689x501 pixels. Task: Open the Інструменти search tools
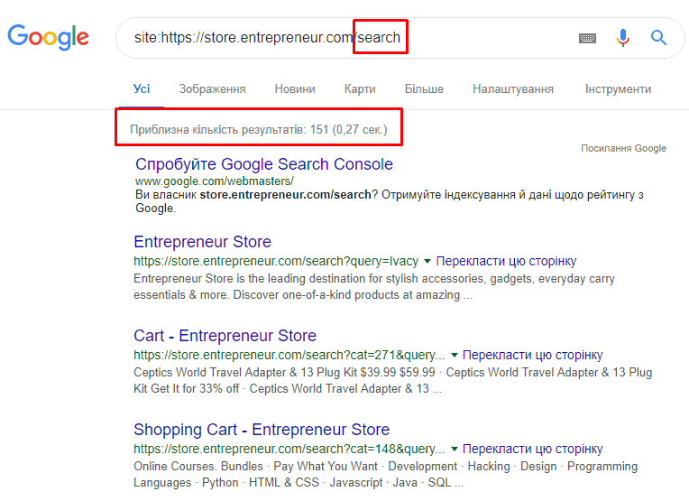pyautogui.click(x=618, y=88)
